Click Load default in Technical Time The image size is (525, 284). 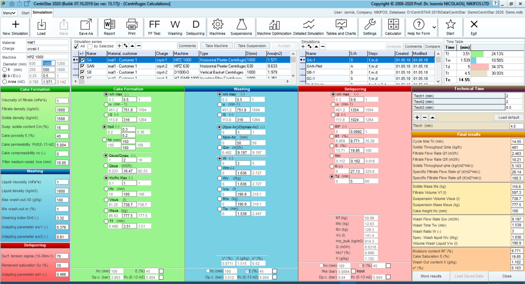coord(509,117)
